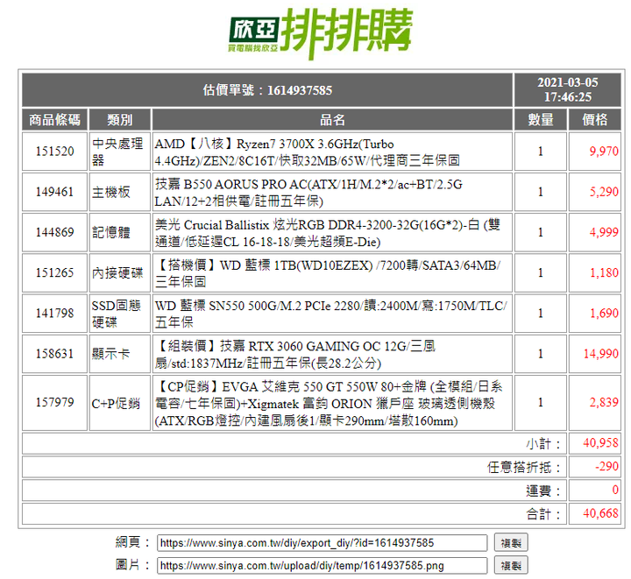Click barcode 149461
This screenshot has width=631, height=579.
[54, 192]
